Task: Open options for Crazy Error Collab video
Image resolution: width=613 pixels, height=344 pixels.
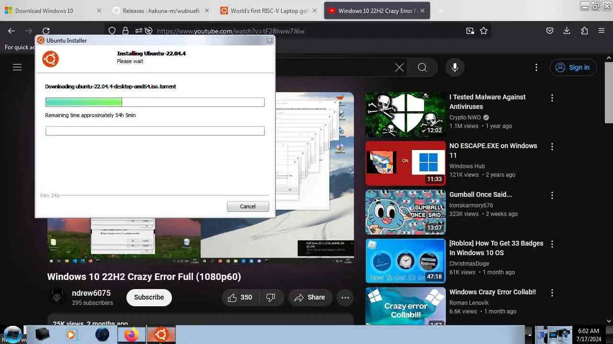Action: point(552,293)
